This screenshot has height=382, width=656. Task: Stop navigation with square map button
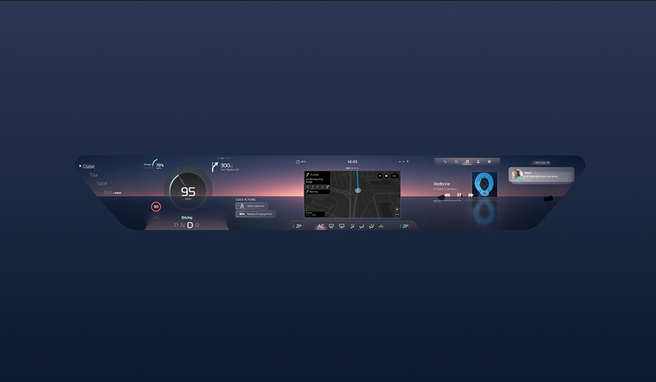pyautogui.click(x=380, y=176)
